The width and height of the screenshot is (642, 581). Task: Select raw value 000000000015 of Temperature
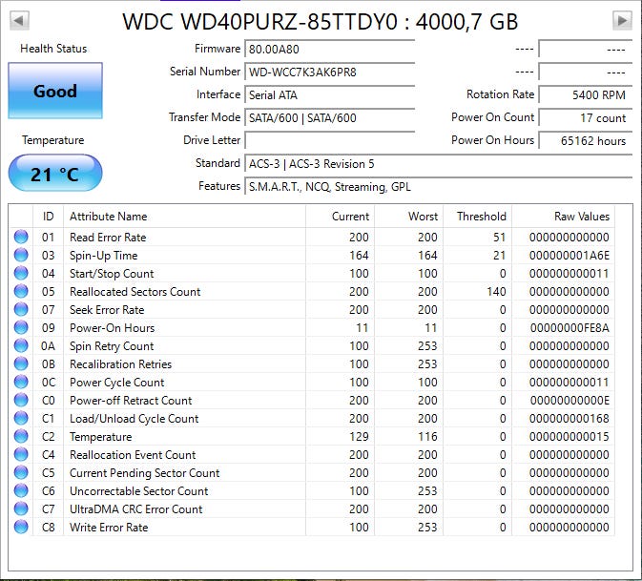[x=570, y=437]
